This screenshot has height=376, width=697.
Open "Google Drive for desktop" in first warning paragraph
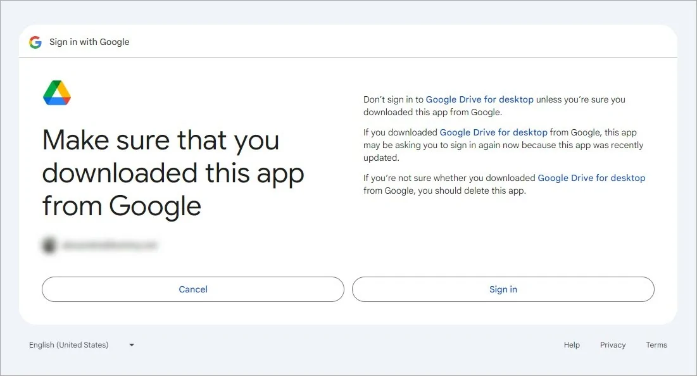coord(480,99)
